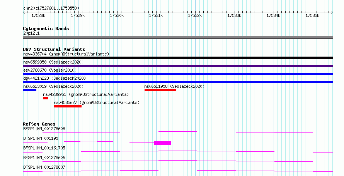Click the 17535k ruler tick label
Image resolution: width=344 pixels, height=176 pixels.
(x=312, y=15)
